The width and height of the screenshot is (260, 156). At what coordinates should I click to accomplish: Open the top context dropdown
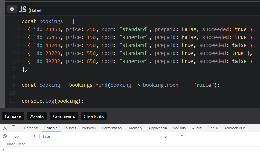tap(24, 136)
